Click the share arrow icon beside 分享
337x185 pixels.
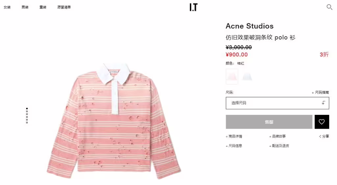tap(320, 136)
